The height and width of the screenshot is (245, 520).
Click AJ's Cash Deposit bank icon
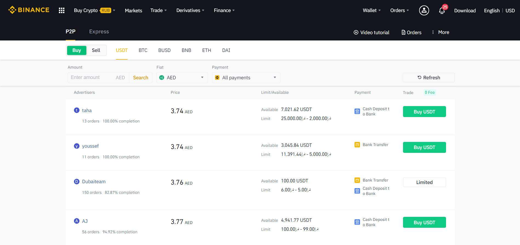click(357, 222)
